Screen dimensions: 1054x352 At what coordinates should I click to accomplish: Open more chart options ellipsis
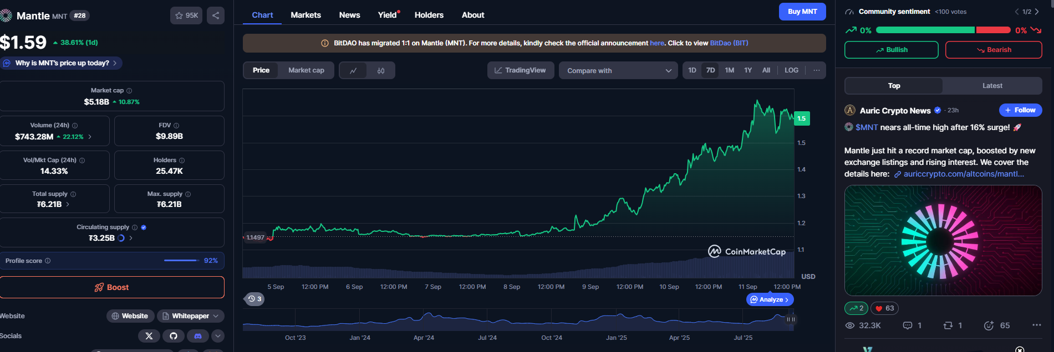(x=817, y=70)
